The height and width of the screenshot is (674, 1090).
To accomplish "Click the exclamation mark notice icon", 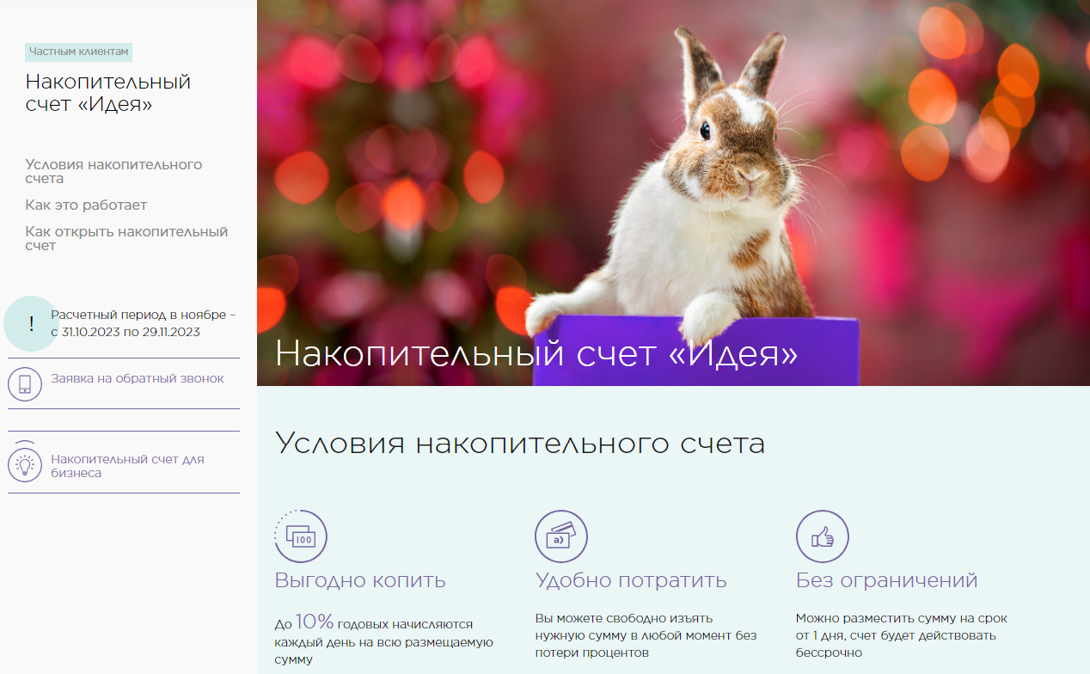I will pos(32,324).
